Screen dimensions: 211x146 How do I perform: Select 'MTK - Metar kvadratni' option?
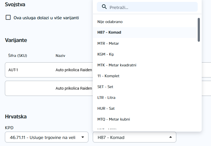(117, 65)
